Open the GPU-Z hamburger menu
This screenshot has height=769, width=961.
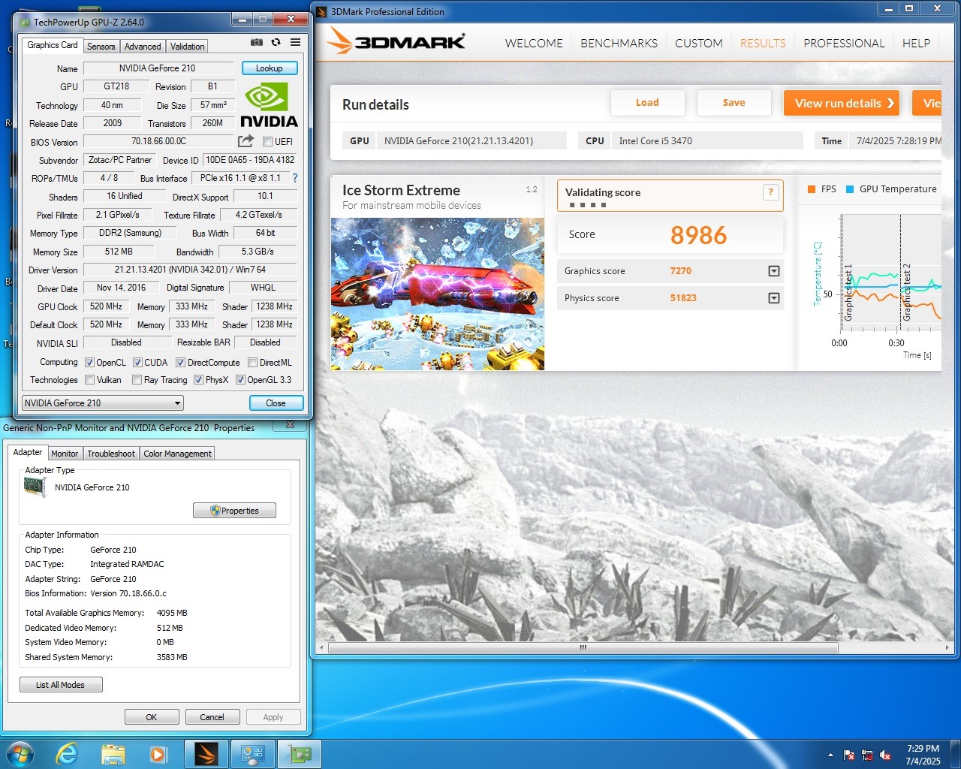click(x=296, y=43)
